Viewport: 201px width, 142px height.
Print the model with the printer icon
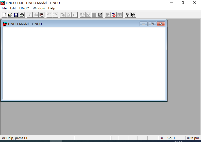(22, 15)
